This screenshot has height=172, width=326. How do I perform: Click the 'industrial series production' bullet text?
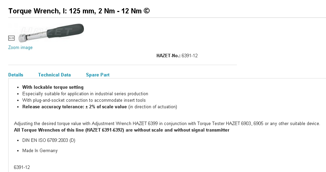point(85,94)
